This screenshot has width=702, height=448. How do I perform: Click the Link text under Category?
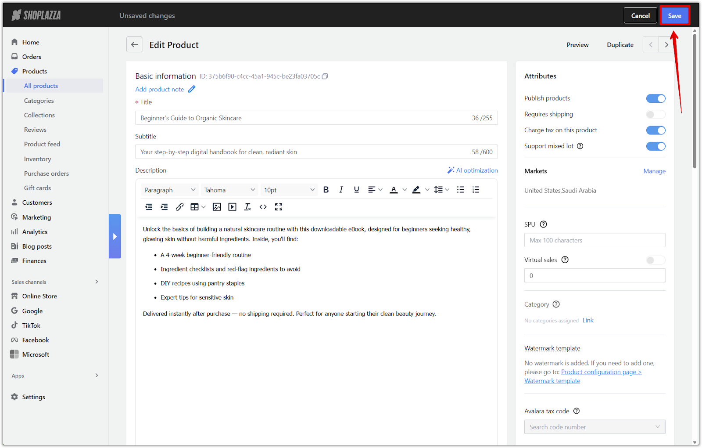pos(588,321)
